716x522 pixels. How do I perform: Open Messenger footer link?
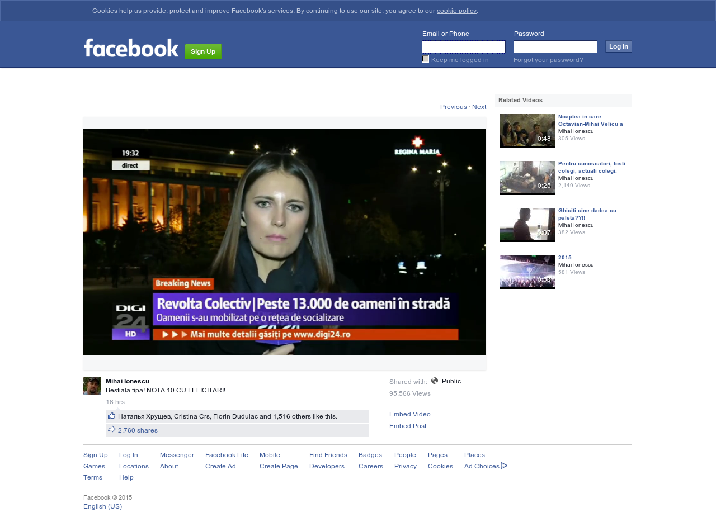[177, 455]
